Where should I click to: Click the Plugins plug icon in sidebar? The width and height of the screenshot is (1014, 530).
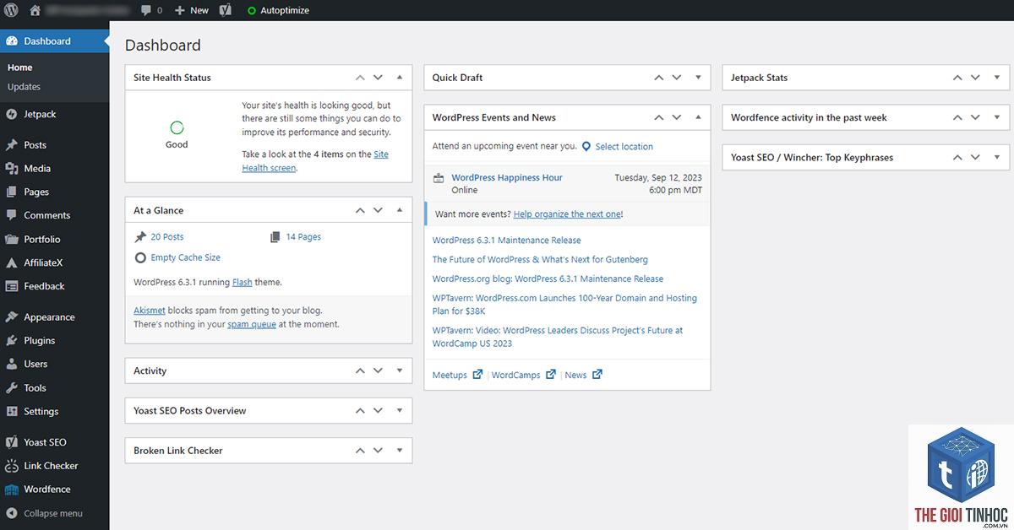click(11, 341)
